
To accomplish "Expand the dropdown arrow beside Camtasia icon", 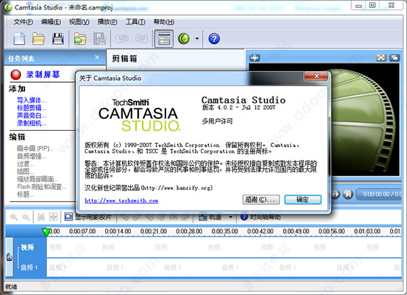I will [x=197, y=39].
